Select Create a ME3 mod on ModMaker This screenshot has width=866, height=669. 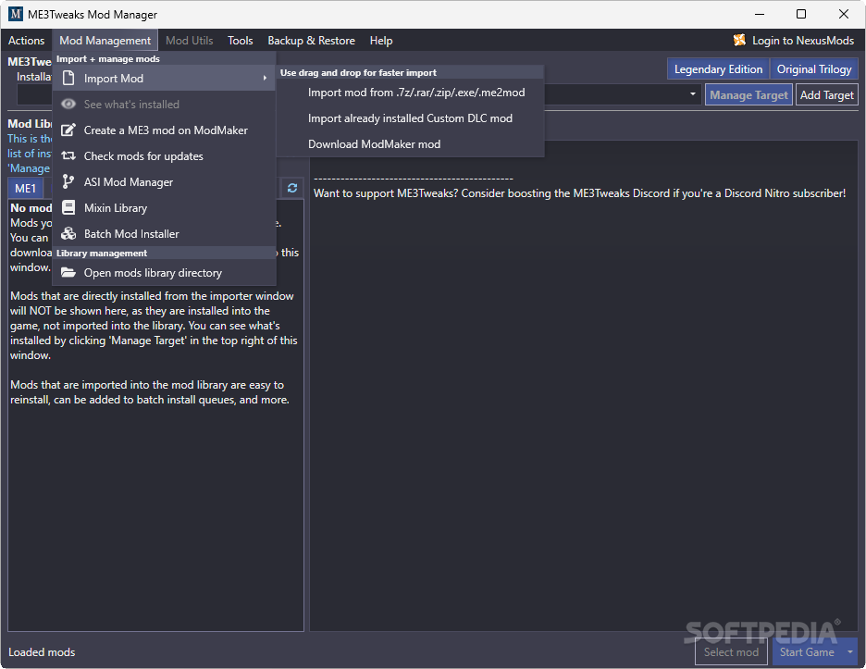[164, 130]
